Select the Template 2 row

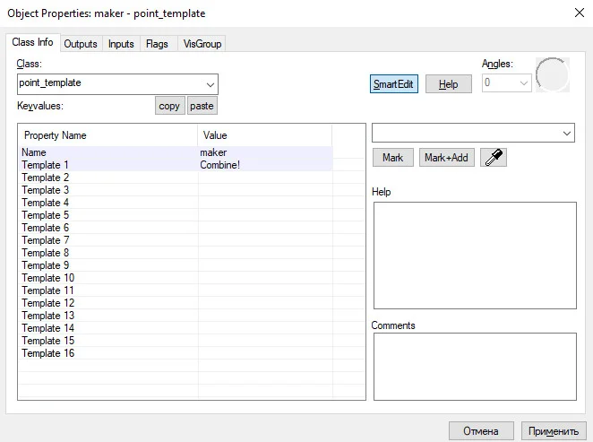[176, 178]
